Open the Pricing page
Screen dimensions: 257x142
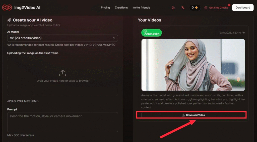click(x=105, y=8)
